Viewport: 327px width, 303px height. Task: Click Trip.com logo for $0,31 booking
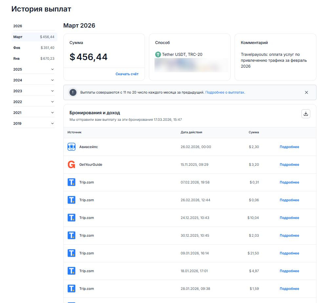(72, 183)
